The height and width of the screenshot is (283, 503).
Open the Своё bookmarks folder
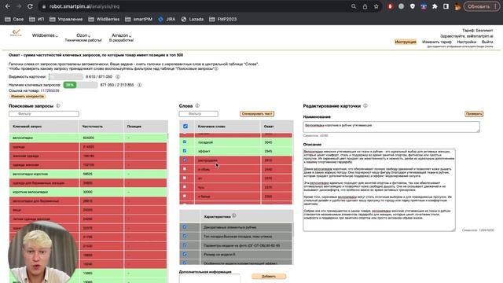(14, 19)
